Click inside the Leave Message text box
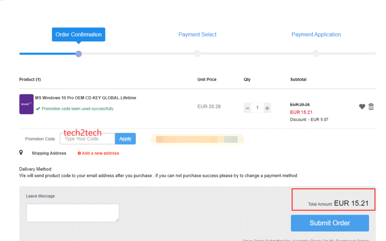386x241 pixels. click(73, 213)
